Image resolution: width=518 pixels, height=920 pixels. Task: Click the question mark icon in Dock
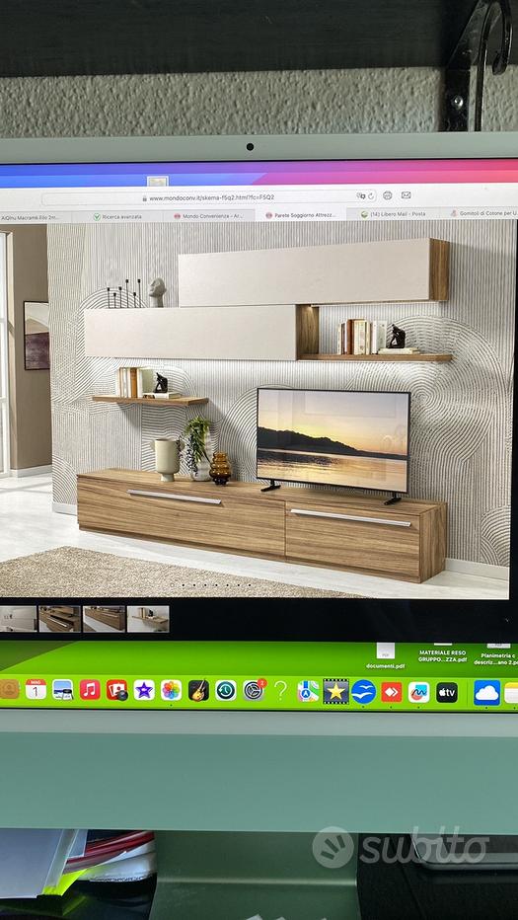pyautogui.click(x=280, y=691)
